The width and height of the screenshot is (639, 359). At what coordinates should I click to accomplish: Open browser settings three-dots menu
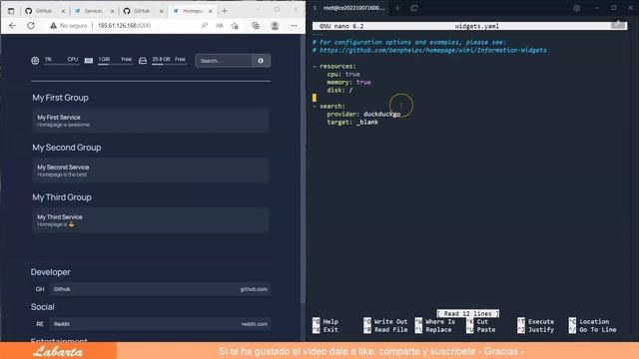coord(294,25)
